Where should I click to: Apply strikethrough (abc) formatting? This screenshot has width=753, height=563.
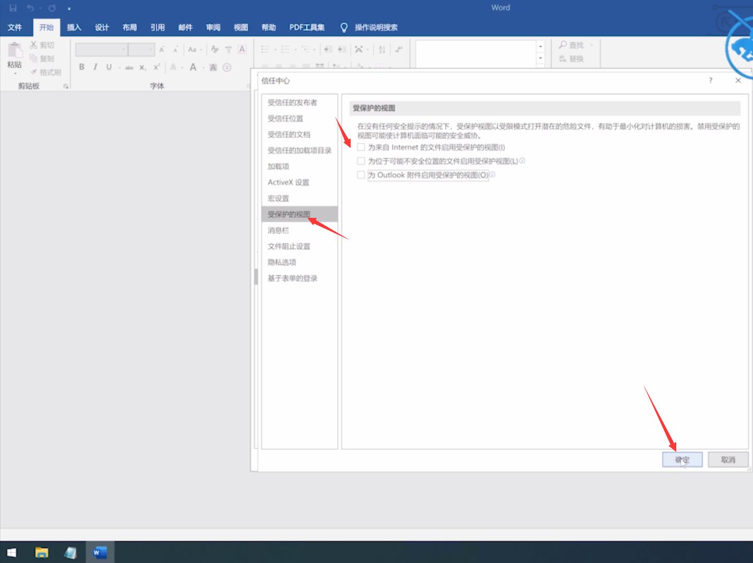click(x=129, y=67)
